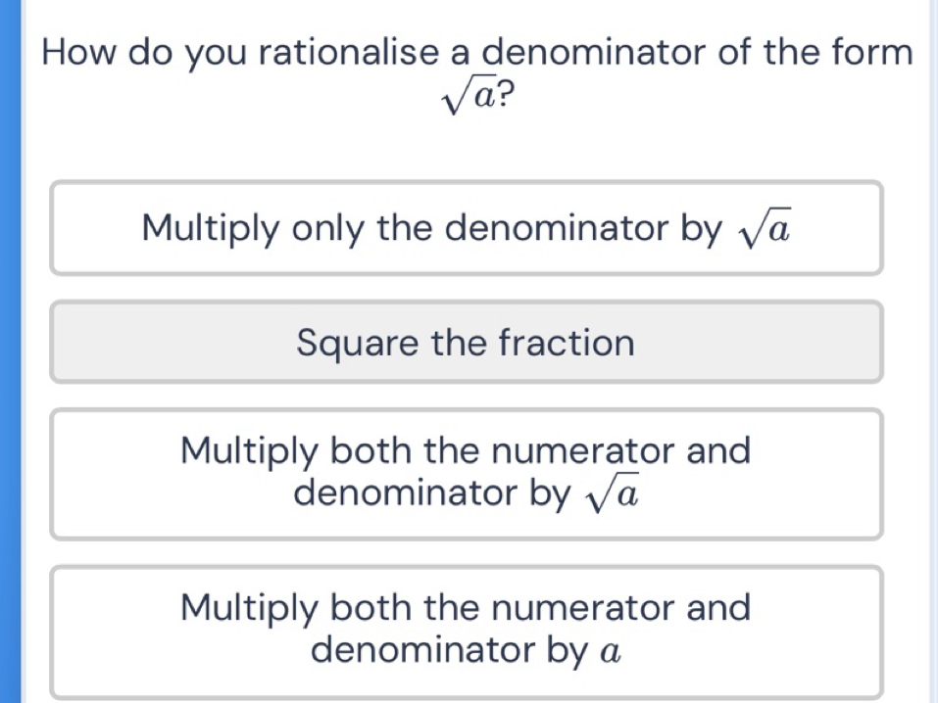Click "Multiply both" in the fourth answer
Image resolution: width=938 pixels, height=703 pixels.
295,609
